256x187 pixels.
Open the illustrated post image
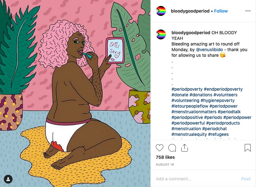pyautogui.click(x=75, y=93)
